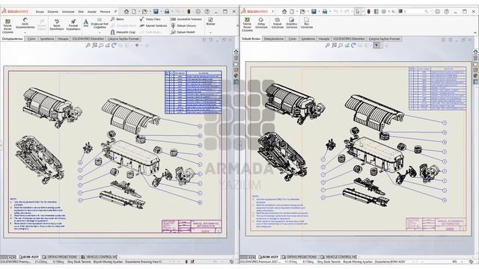479x269 pixels.
Task: Click the Kaynak Sembolü tool
Action: pos(153,25)
